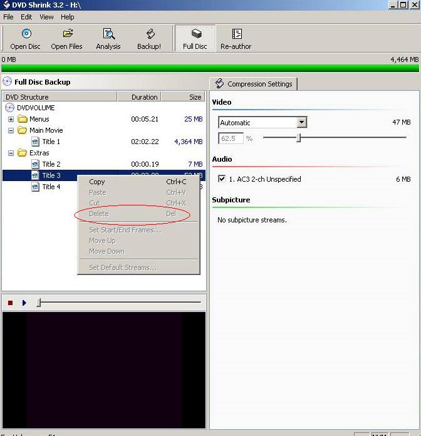Click the black video preview area

click(104, 370)
